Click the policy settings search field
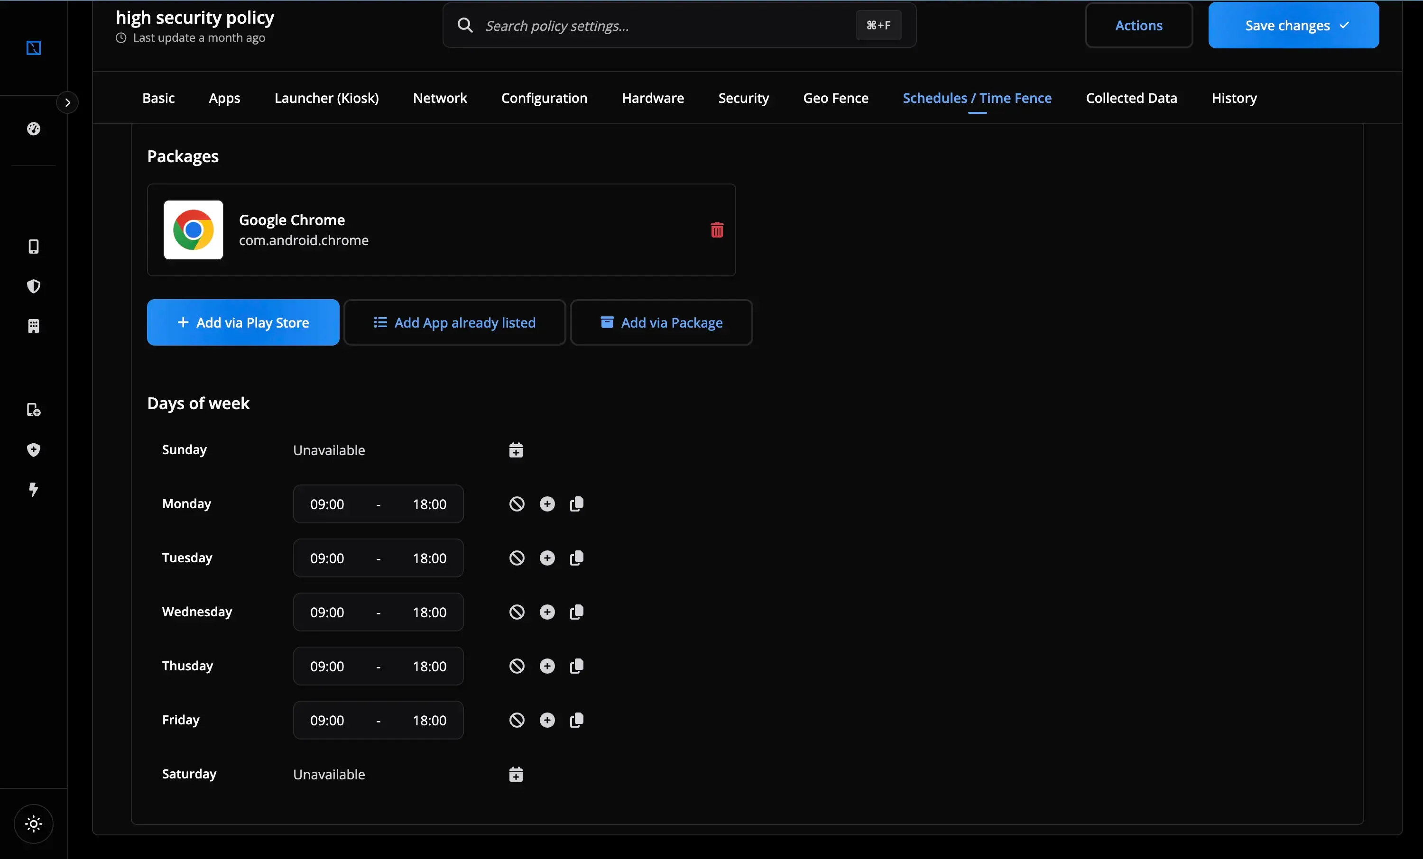The image size is (1423, 859). pyautogui.click(x=635, y=26)
